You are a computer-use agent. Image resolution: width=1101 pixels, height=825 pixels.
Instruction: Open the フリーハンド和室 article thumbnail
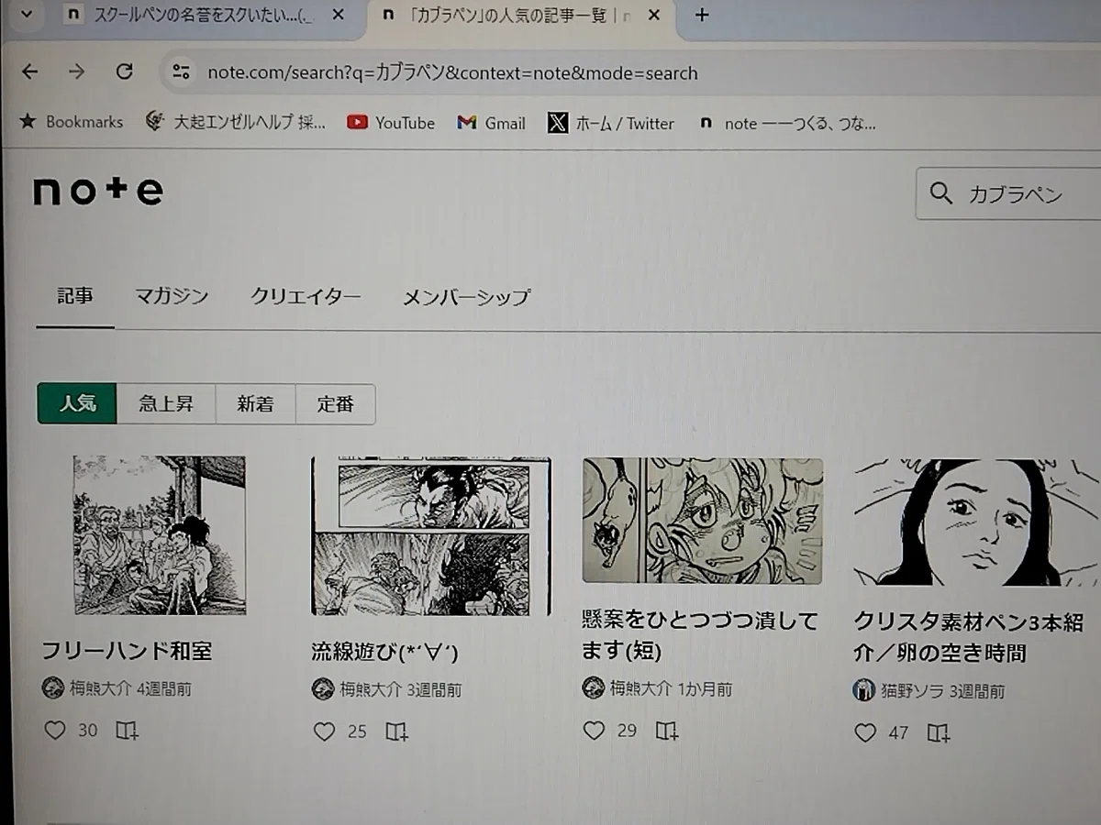point(160,534)
